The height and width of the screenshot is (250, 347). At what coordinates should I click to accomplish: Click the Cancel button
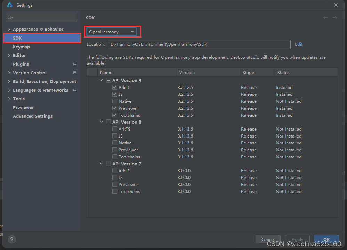coord(268,239)
